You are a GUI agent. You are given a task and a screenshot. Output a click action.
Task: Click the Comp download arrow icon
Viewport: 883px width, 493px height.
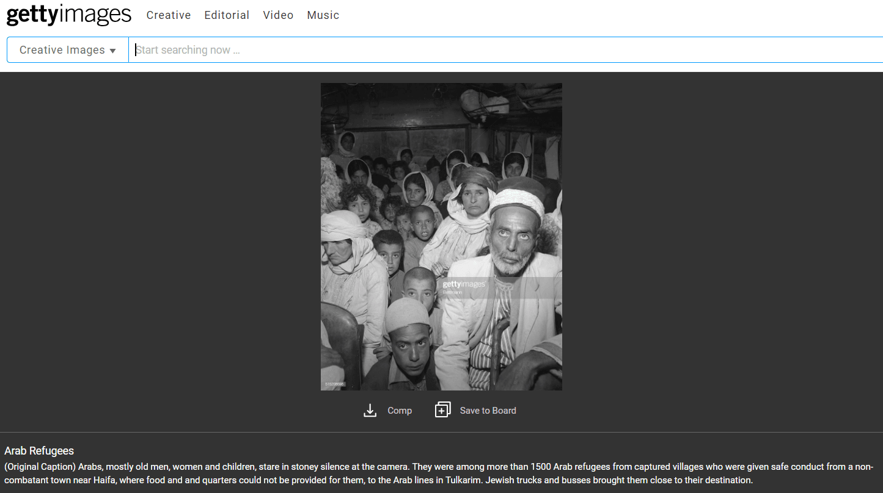point(370,411)
